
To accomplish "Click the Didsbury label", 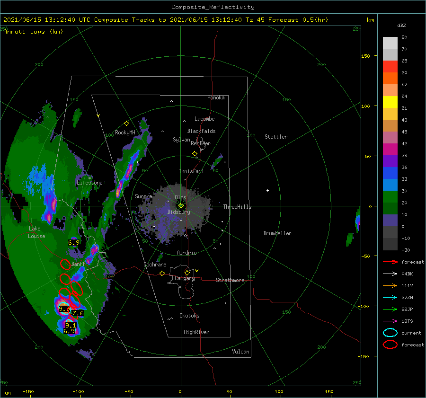I will (179, 212).
